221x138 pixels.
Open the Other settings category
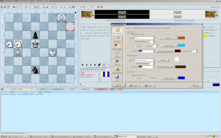point(117,70)
